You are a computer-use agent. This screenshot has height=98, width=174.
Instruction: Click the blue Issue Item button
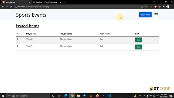(x=145, y=15)
